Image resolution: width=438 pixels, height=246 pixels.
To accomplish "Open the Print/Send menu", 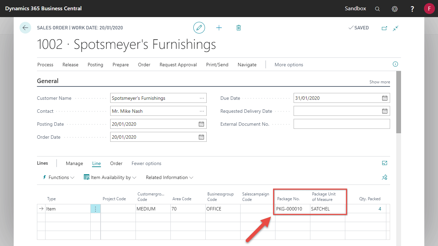I will point(217,65).
